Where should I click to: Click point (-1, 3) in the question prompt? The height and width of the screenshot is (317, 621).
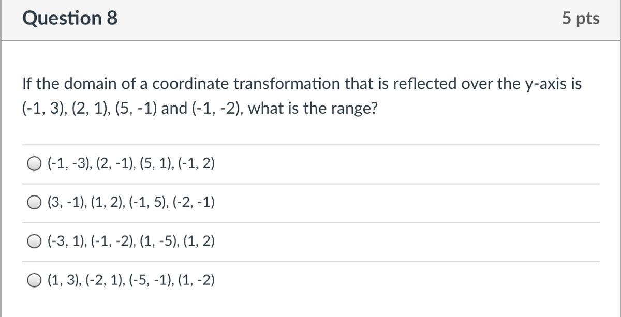39,110
